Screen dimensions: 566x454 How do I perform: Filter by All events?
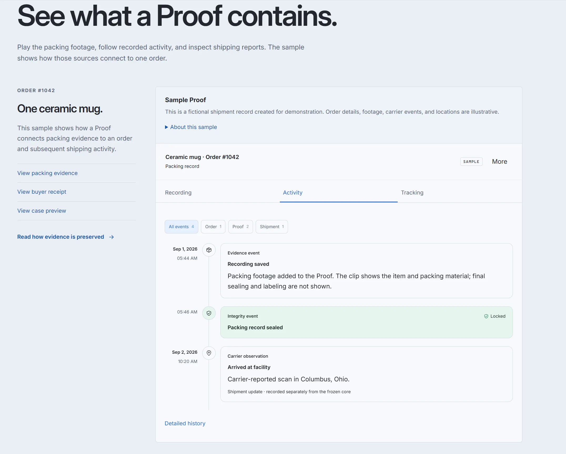point(181,227)
